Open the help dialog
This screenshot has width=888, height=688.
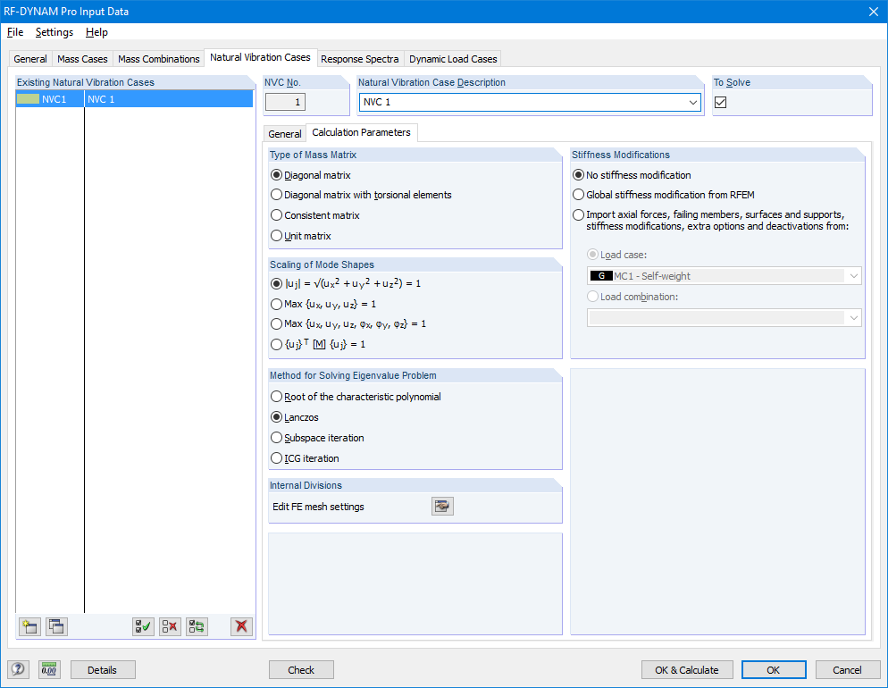coord(18,669)
